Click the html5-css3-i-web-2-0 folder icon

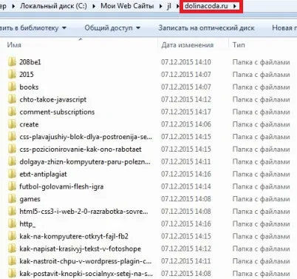pyautogui.click(x=12, y=211)
